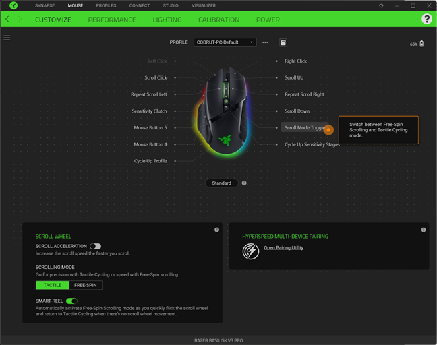Select the MOUSE menu

76,5
